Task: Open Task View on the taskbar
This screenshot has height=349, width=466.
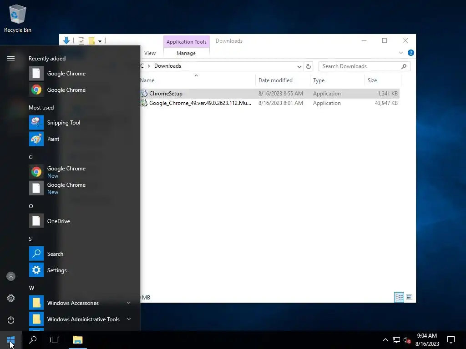Action: tap(55, 340)
